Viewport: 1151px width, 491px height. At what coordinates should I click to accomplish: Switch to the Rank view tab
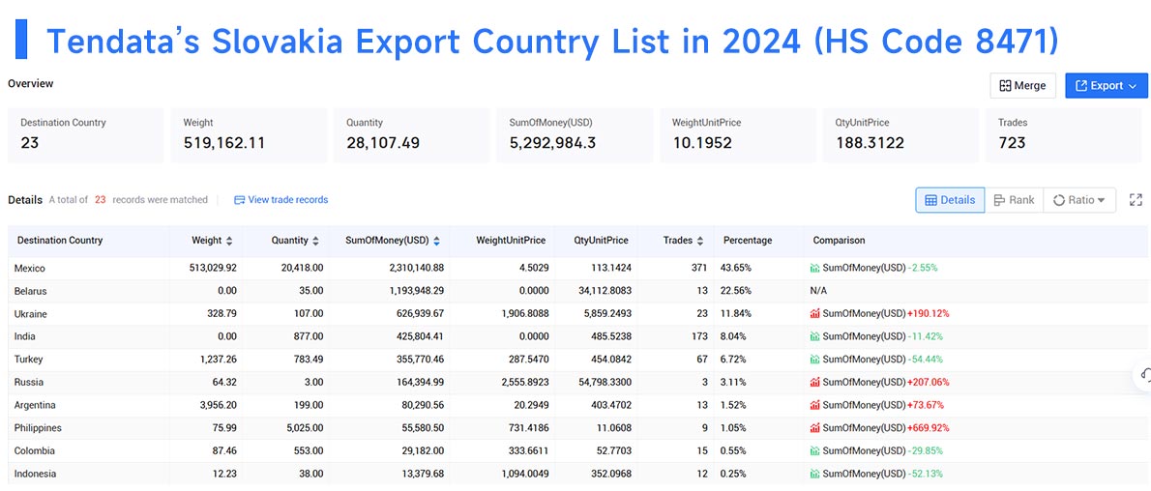pos(1014,200)
